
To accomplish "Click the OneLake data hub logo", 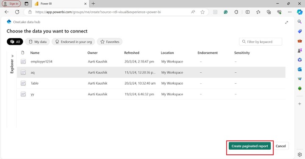I will [9, 22].
